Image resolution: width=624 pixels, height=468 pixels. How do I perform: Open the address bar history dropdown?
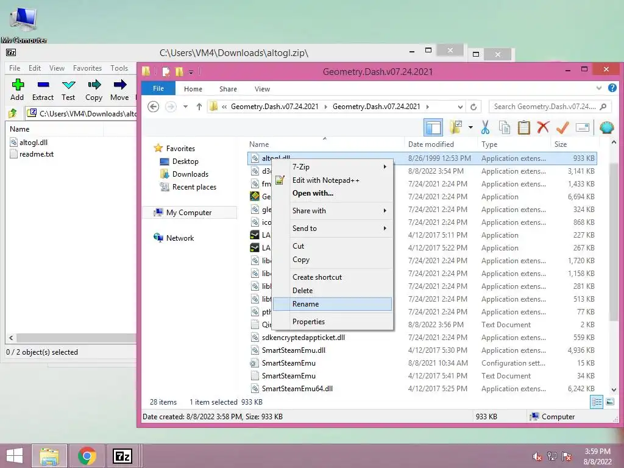coord(460,107)
